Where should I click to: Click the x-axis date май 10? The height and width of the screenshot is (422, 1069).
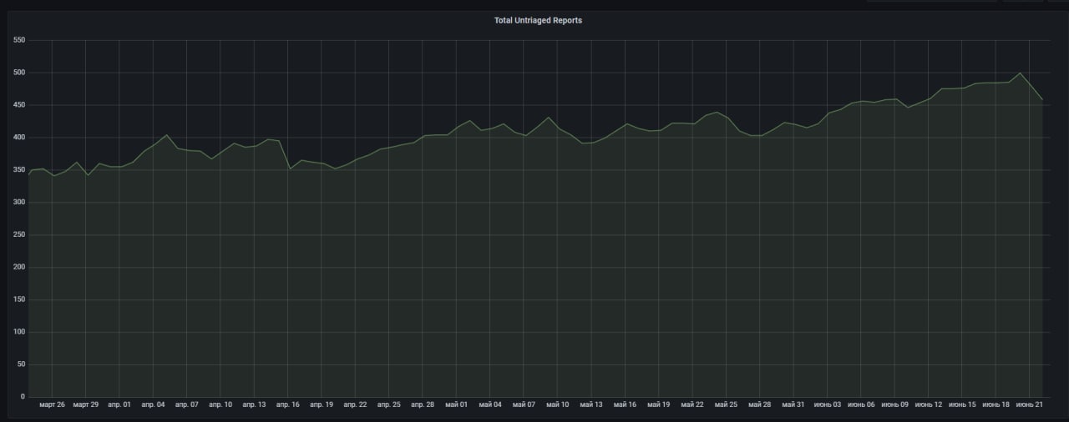click(557, 404)
